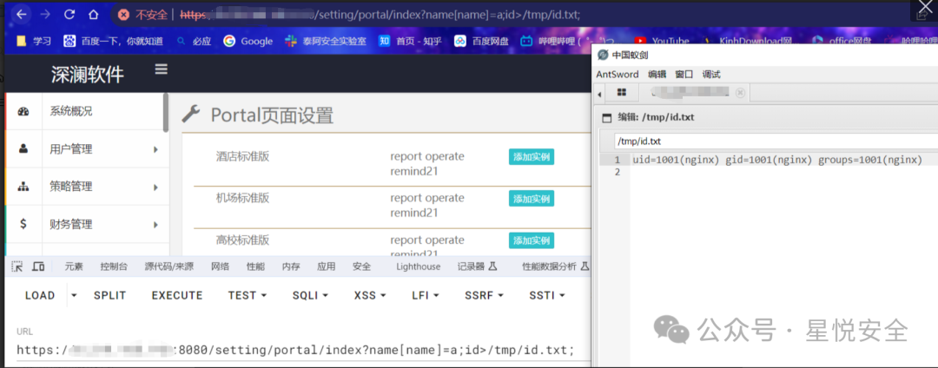This screenshot has width=938, height=368.
Task: Click the HackBar EXECUTE button
Action: pyautogui.click(x=177, y=295)
